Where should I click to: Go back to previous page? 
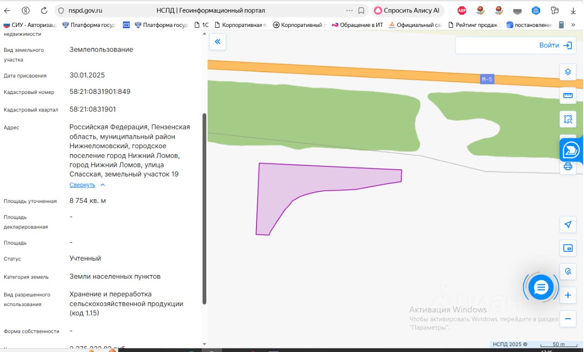click(x=7, y=10)
